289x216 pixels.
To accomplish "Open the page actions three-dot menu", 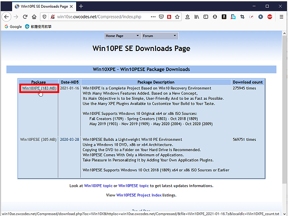I will pos(153,17).
